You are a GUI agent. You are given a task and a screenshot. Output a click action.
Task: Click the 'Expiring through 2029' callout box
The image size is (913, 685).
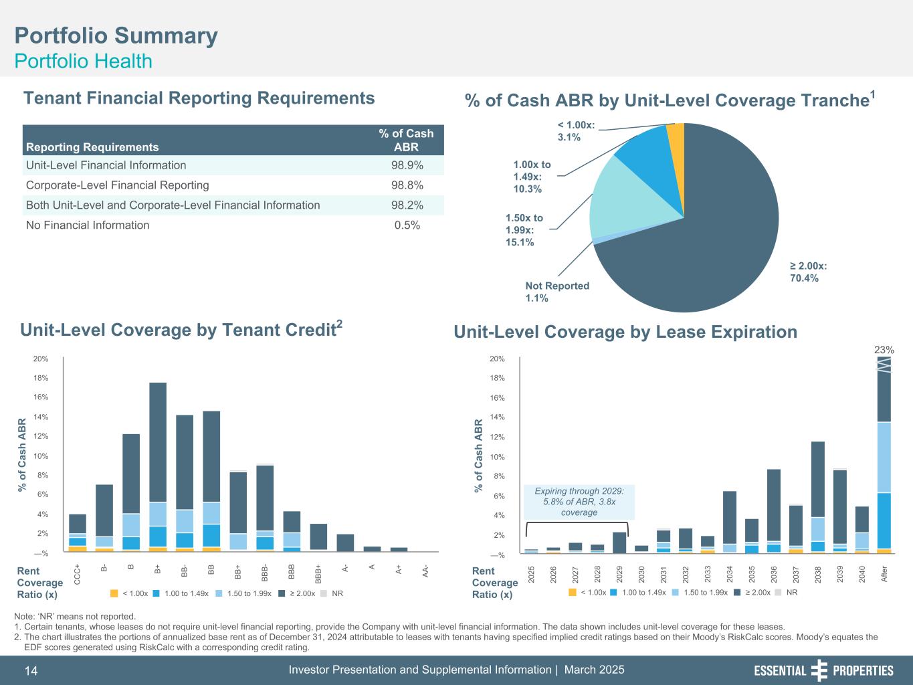click(579, 502)
